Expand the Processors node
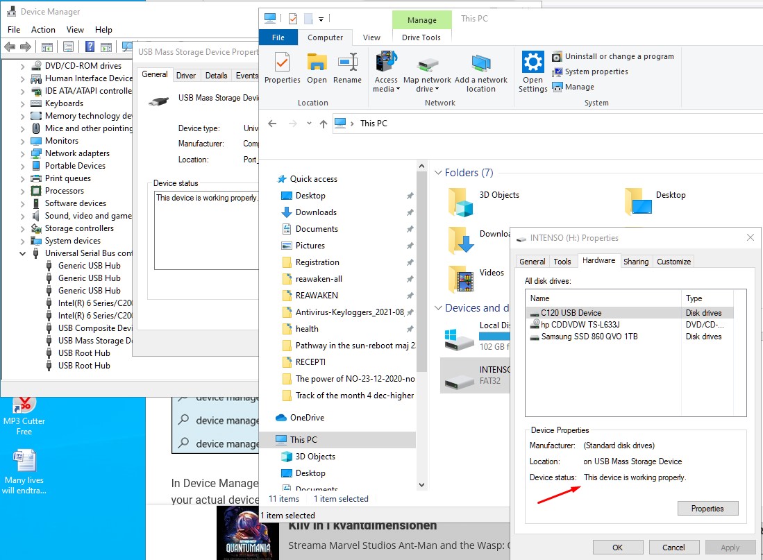Screen dimensions: 763x560 tap(22, 192)
